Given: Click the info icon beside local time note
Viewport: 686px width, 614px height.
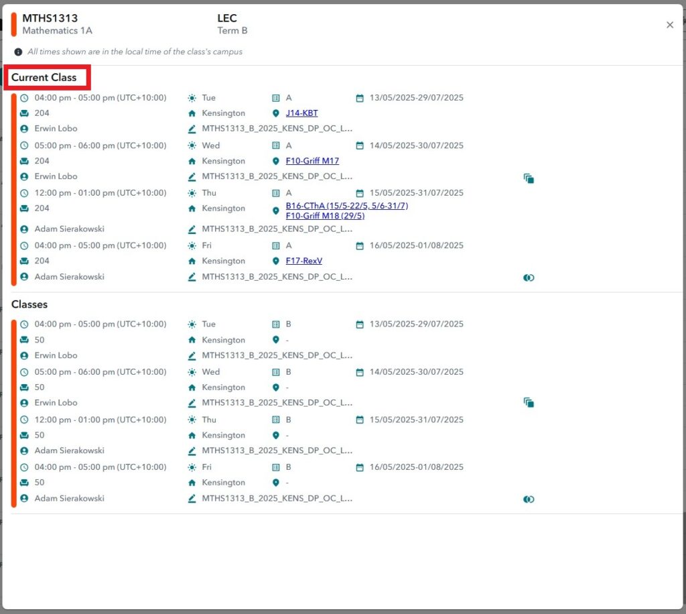Looking at the screenshot, I should click(x=18, y=52).
